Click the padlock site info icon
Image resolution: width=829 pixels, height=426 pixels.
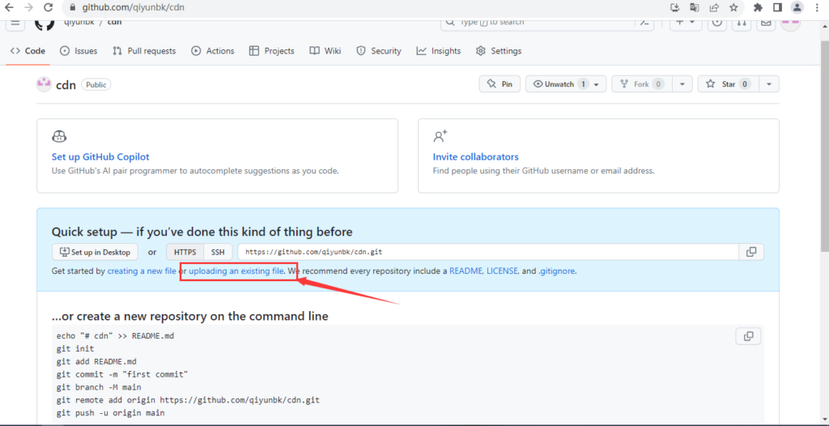click(x=73, y=7)
